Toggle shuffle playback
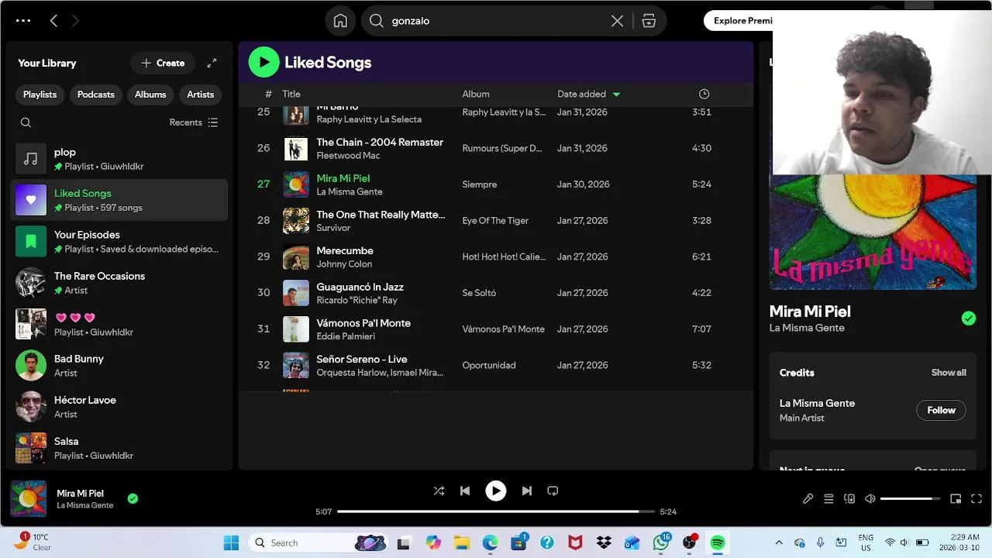The image size is (992, 558). (439, 491)
